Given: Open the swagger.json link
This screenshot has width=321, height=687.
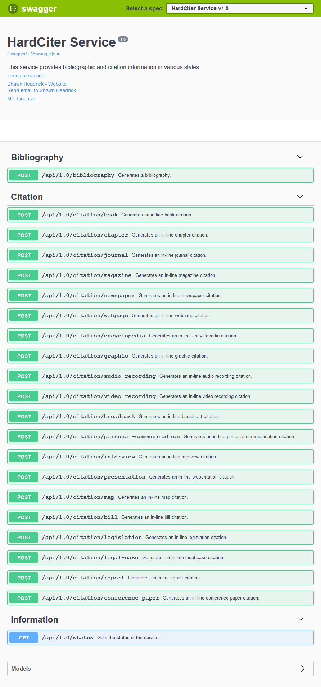Looking at the screenshot, I should 34,54.
